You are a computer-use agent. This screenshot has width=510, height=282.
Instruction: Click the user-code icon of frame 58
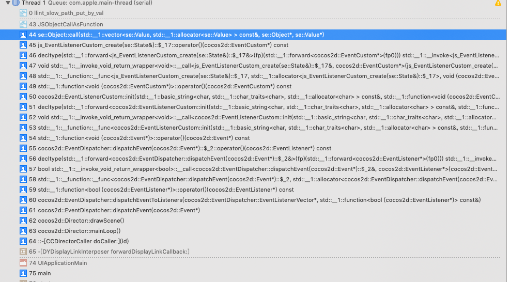(x=23, y=180)
